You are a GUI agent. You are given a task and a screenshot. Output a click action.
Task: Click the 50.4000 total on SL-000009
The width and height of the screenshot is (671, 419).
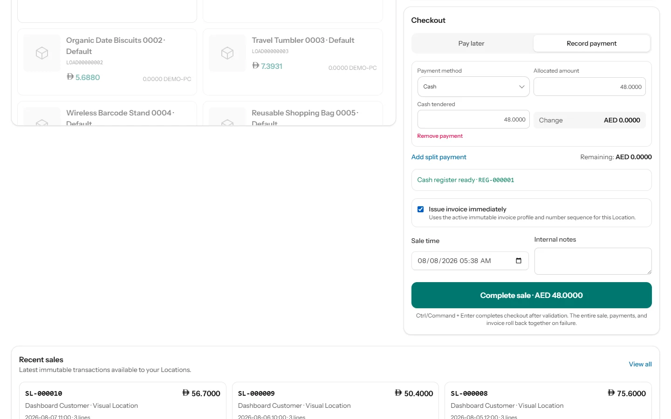click(x=414, y=393)
